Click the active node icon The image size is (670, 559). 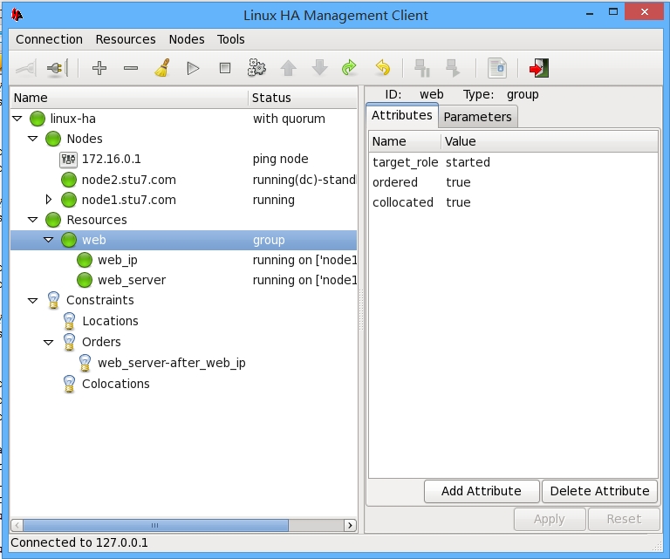[453, 68]
